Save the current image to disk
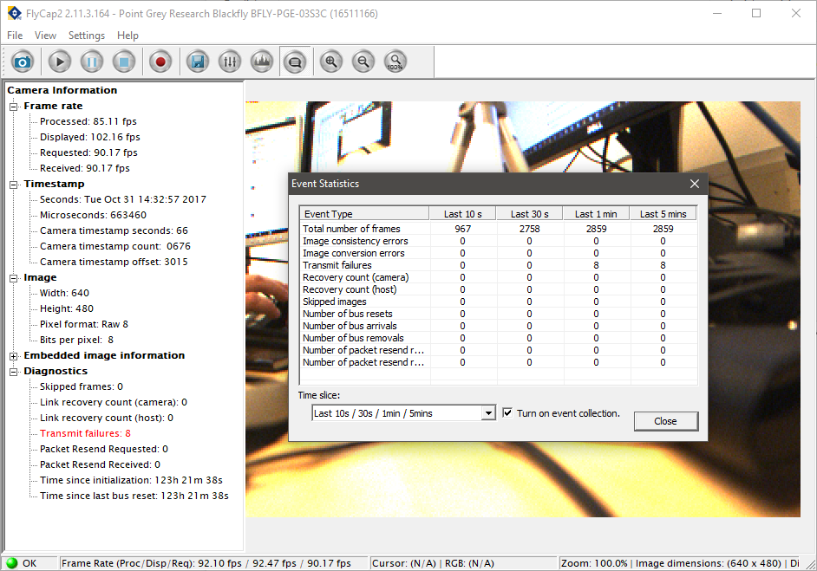This screenshot has height=571, width=817. (196, 61)
